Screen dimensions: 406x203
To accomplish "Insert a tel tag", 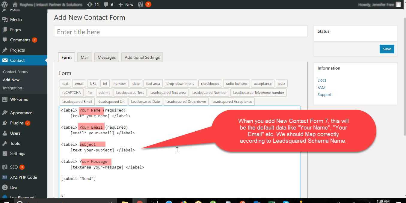I will pos(105,84).
